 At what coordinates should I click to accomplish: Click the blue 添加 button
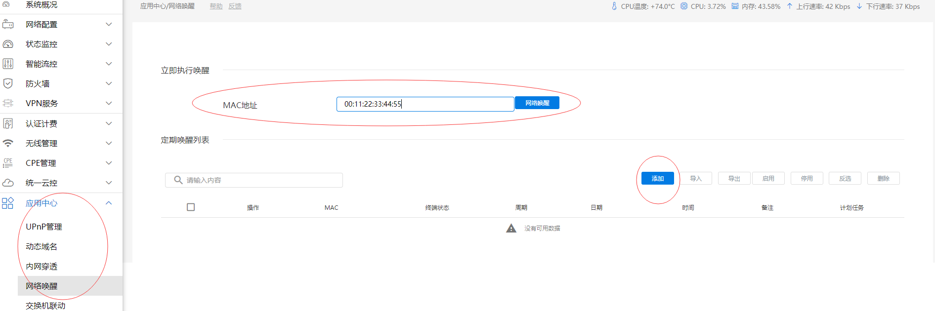[x=657, y=178]
